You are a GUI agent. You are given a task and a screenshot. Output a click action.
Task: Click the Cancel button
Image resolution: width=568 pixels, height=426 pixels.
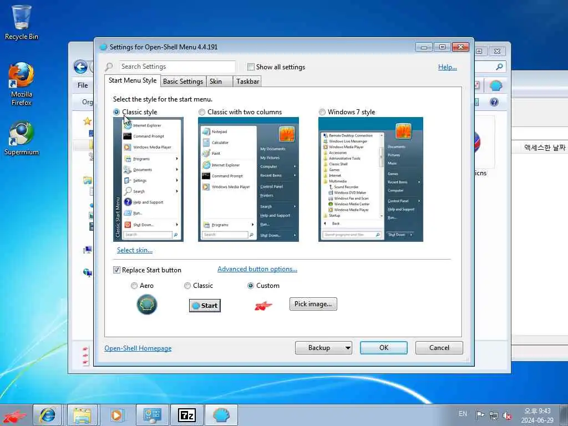[x=439, y=348]
